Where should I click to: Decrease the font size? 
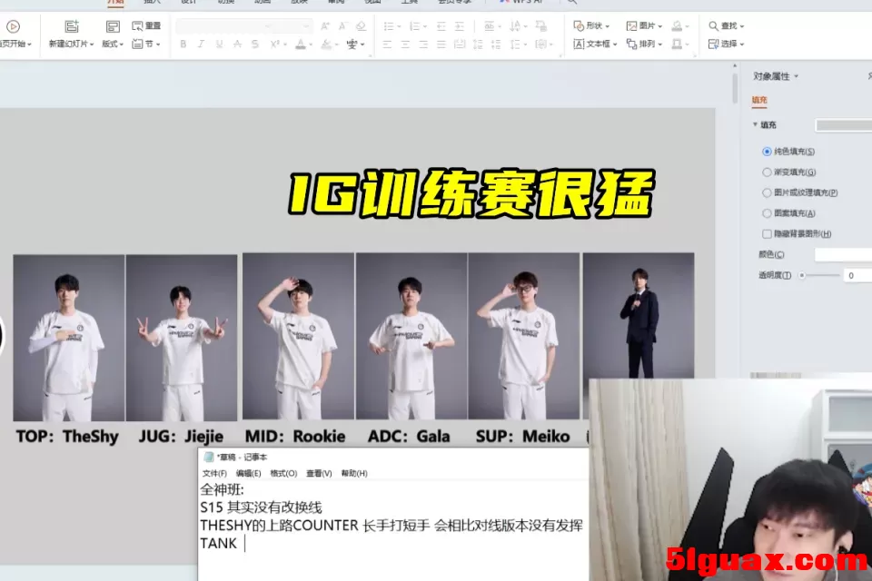(x=342, y=26)
